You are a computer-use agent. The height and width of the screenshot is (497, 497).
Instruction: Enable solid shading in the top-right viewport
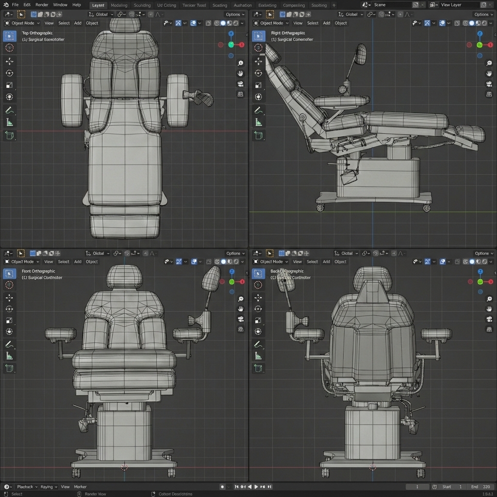[x=471, y=23]
